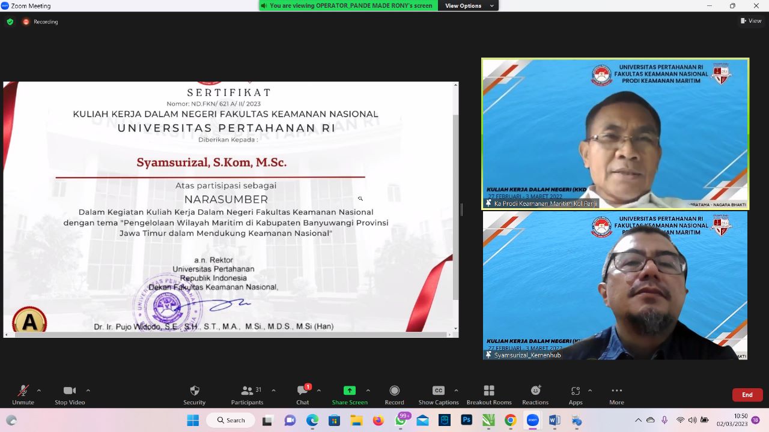The width and height of the screenshot is (769, 432).
Task: Click 'Syamsurizal, S.Kom, M.Sc.' name on certificate
Action: coord(211,163)
